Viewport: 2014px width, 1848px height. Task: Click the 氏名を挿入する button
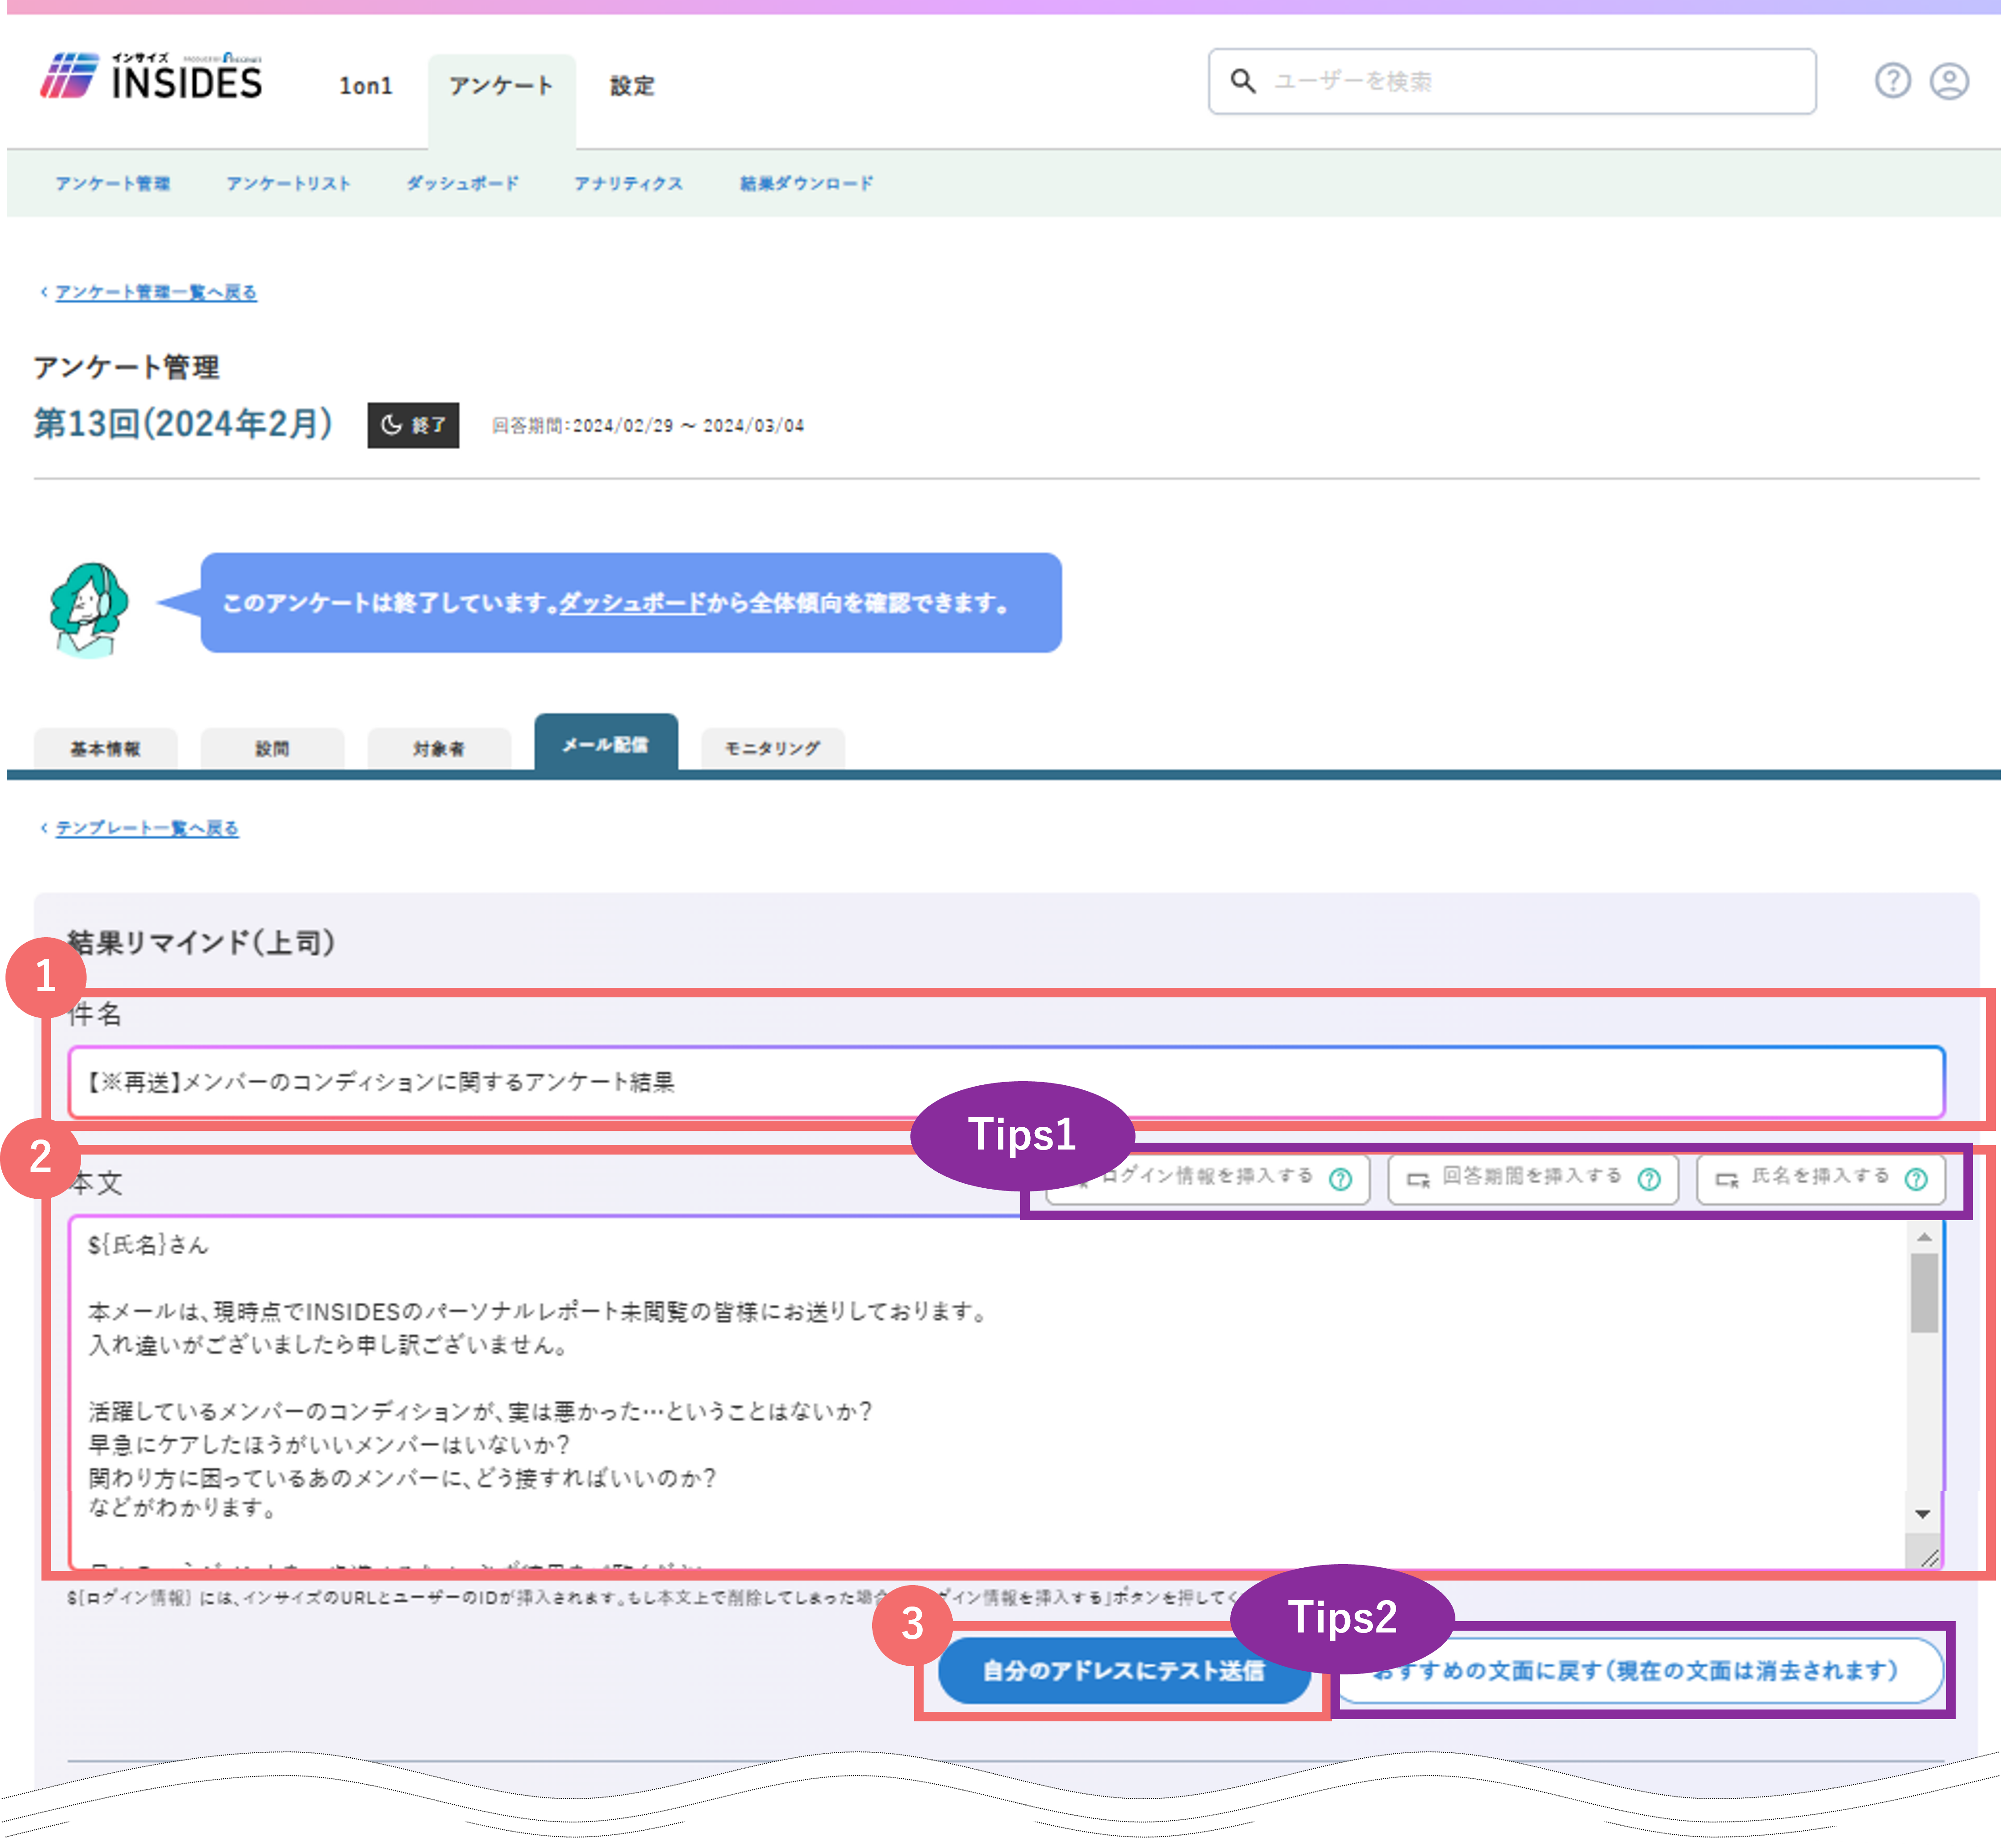1821,1180
